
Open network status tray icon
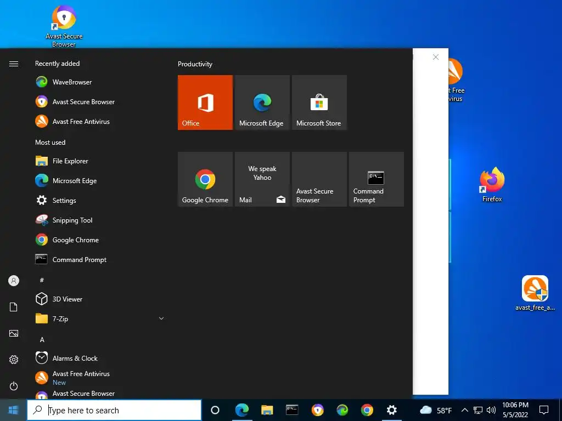478,410
